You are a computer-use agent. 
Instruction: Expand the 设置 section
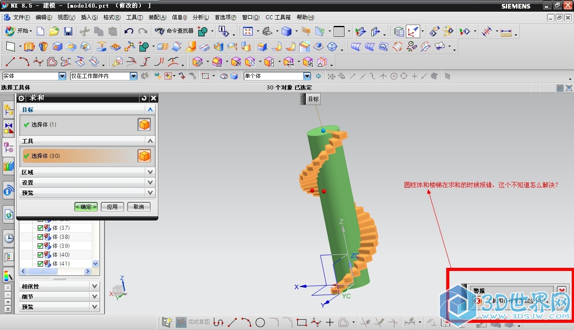(x=150, y=182)
